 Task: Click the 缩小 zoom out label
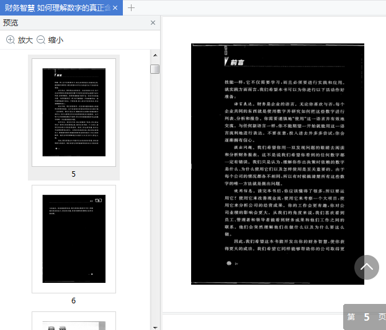(x=56, y=40)
